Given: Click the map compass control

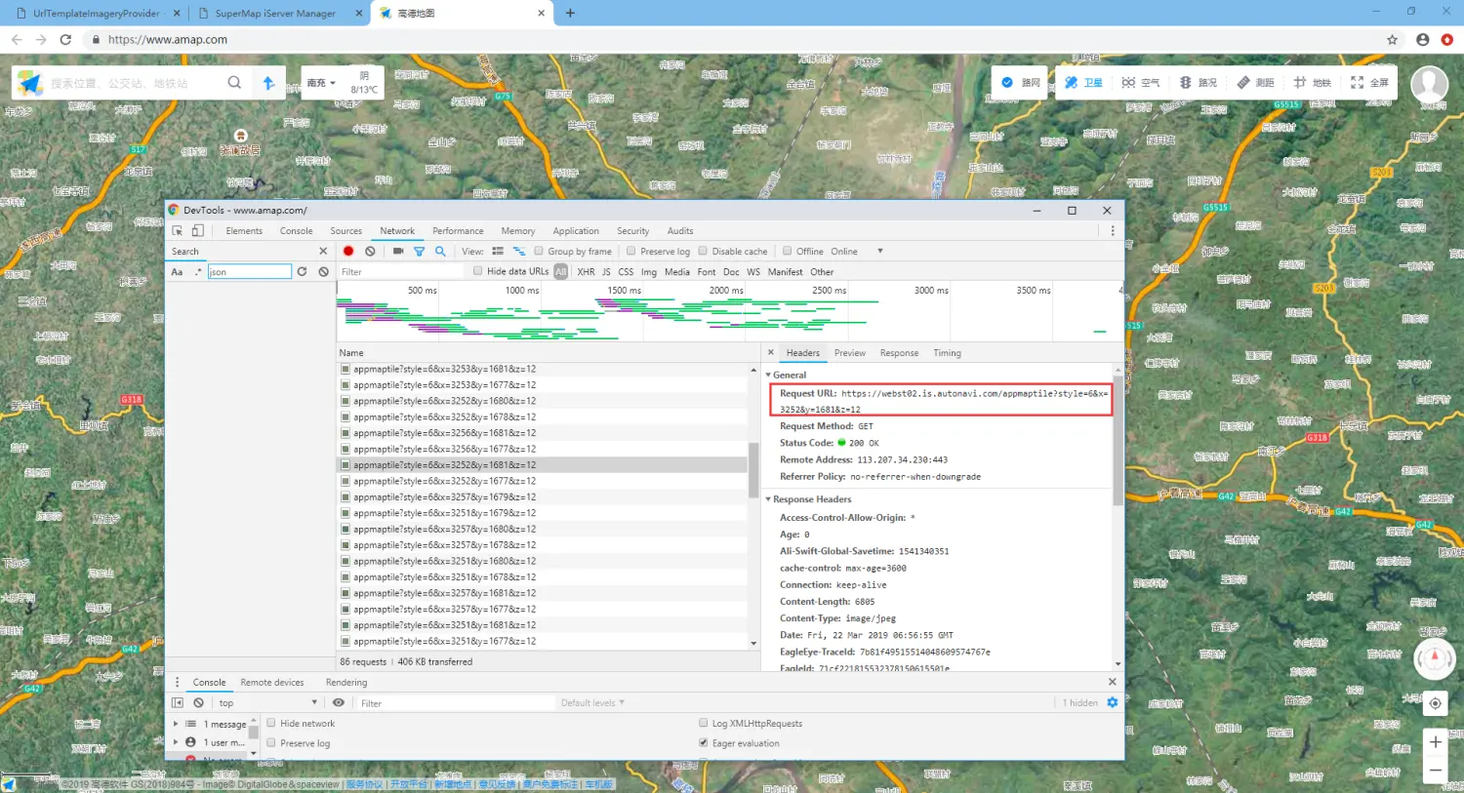Looking at the screenshot, I should (x=1435, y=659).
